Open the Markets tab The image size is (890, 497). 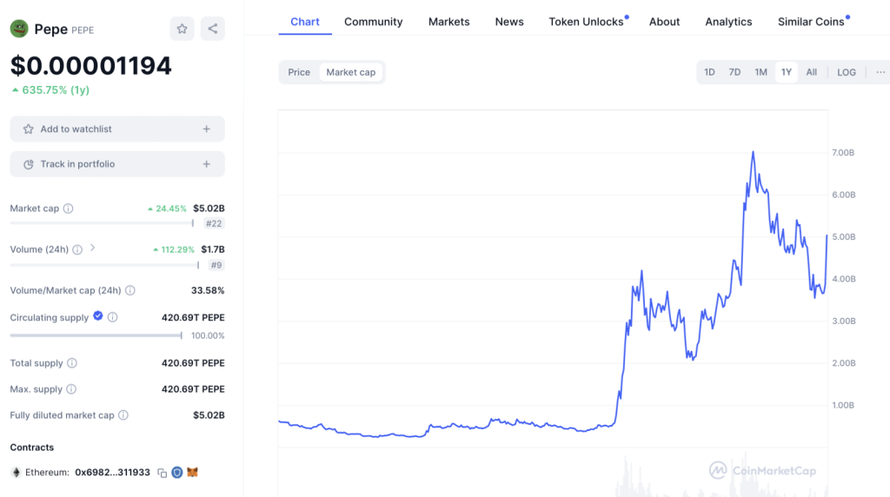tap(449, 22)
